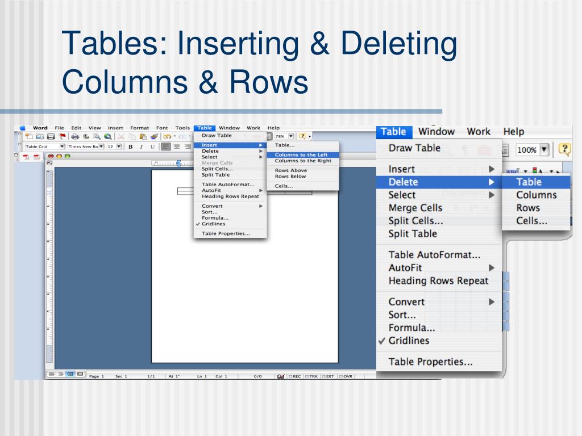Toggle Gridlines in the small Word Table menu
582x436 pixels.
click(x=230, y=224)
